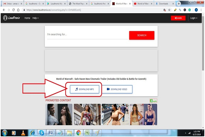
Task: Click the browser forward arrow
Action: pyautogui.click(x=8, y=10)
